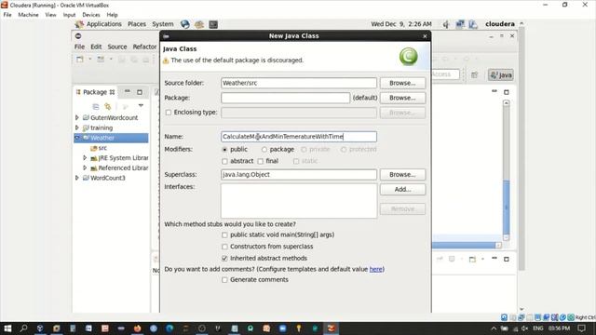This screenshot has width=596, height=335.
Task: Open Windows notification center
Action: [x=581, y=328]
